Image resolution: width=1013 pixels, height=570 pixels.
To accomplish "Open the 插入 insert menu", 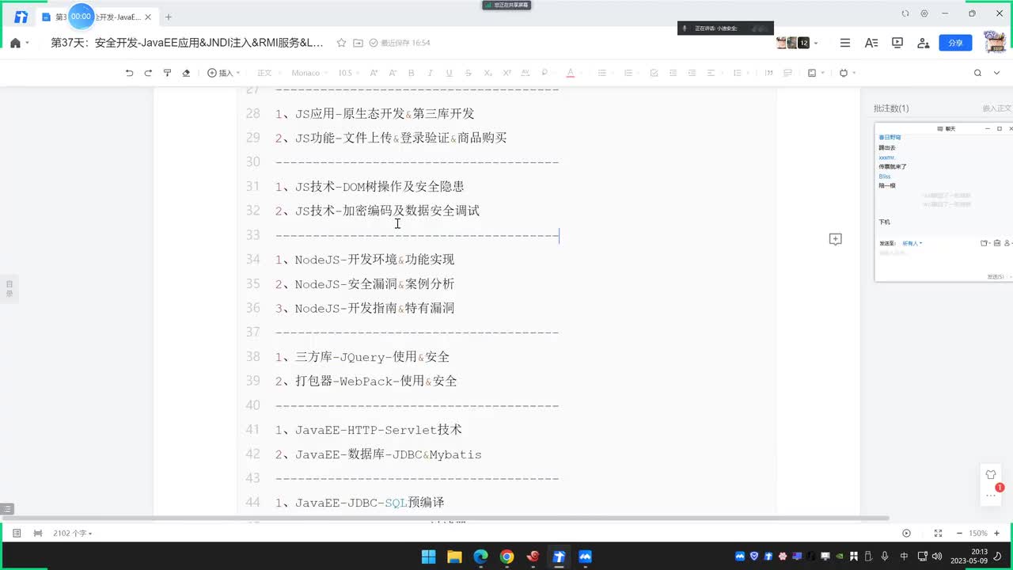I will pyautogui.click(x=224, y=73).
